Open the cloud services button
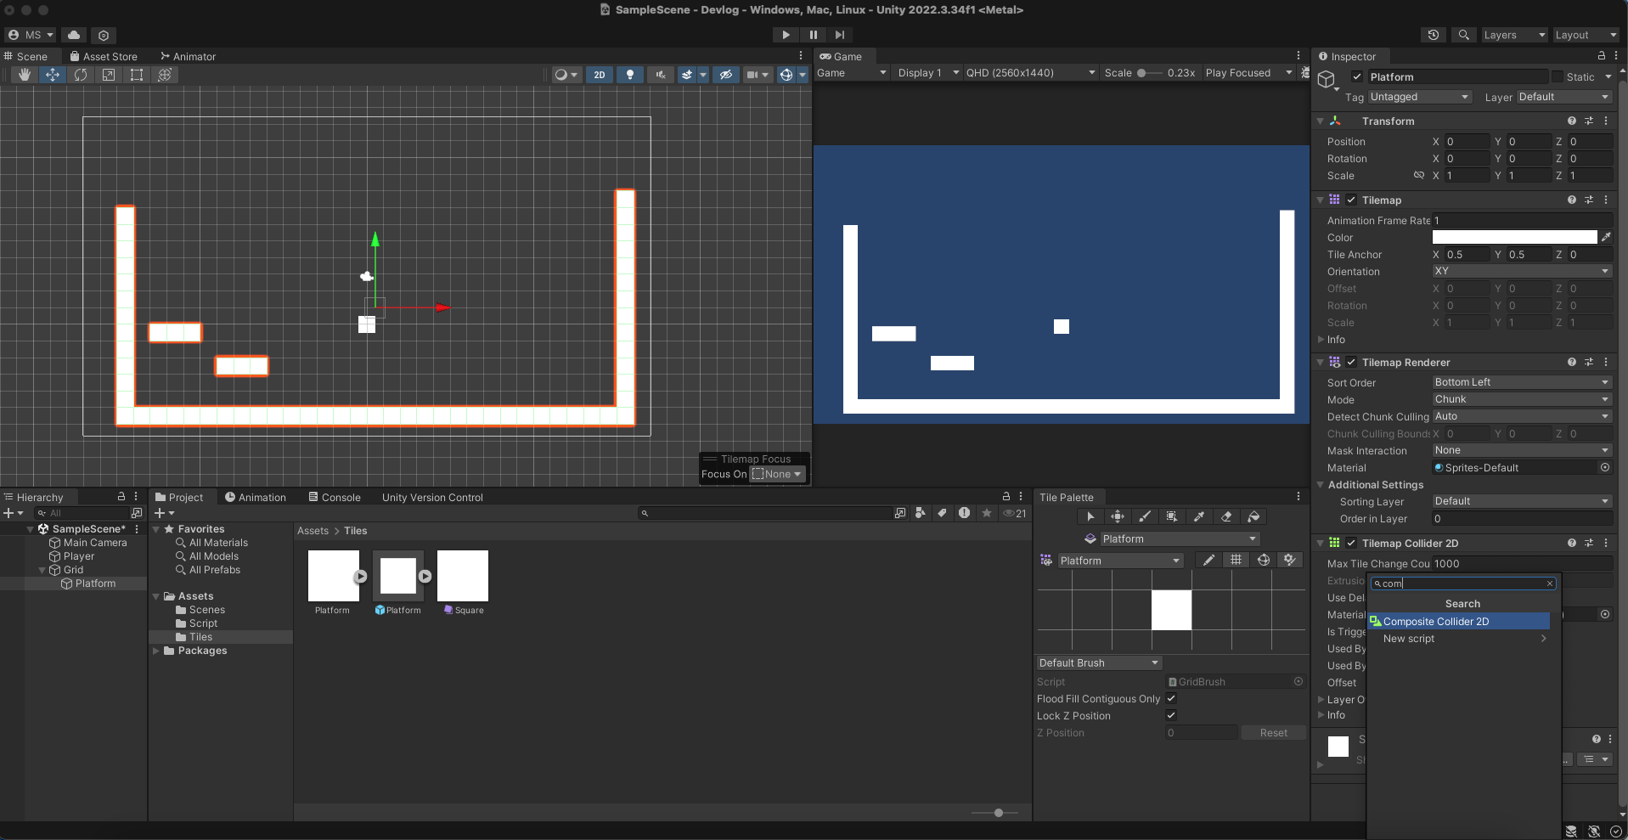The width and height of the screenshot is (1628, 840). 74,35
